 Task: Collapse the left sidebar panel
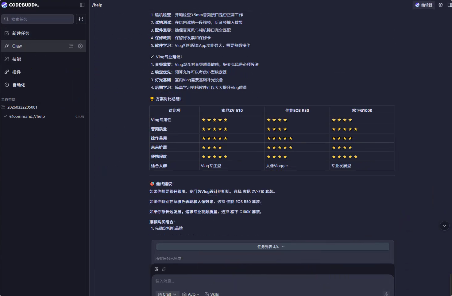point(82,5)
